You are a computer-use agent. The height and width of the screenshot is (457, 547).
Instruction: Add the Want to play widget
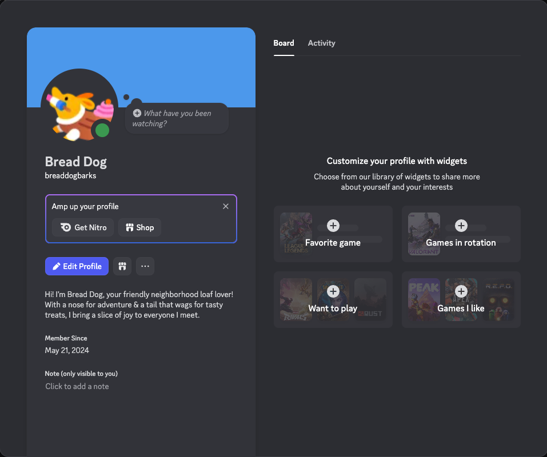(x=333, y=291)
